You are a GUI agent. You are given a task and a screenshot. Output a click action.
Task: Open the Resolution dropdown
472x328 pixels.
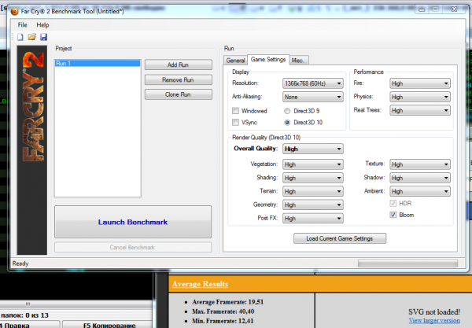[x=312, y=83]
